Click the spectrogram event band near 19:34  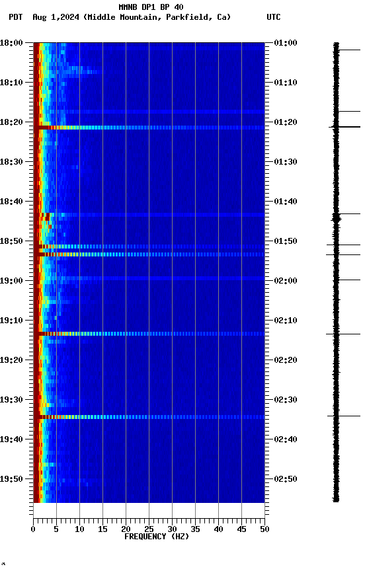[x=149, y=417]
